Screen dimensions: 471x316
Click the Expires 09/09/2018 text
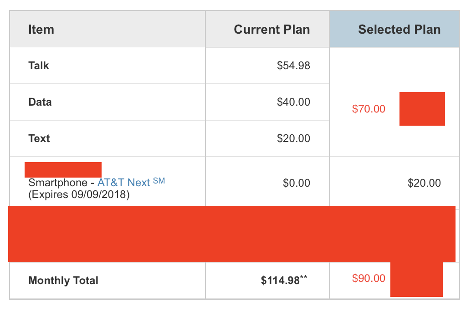(x=79, y=195)
